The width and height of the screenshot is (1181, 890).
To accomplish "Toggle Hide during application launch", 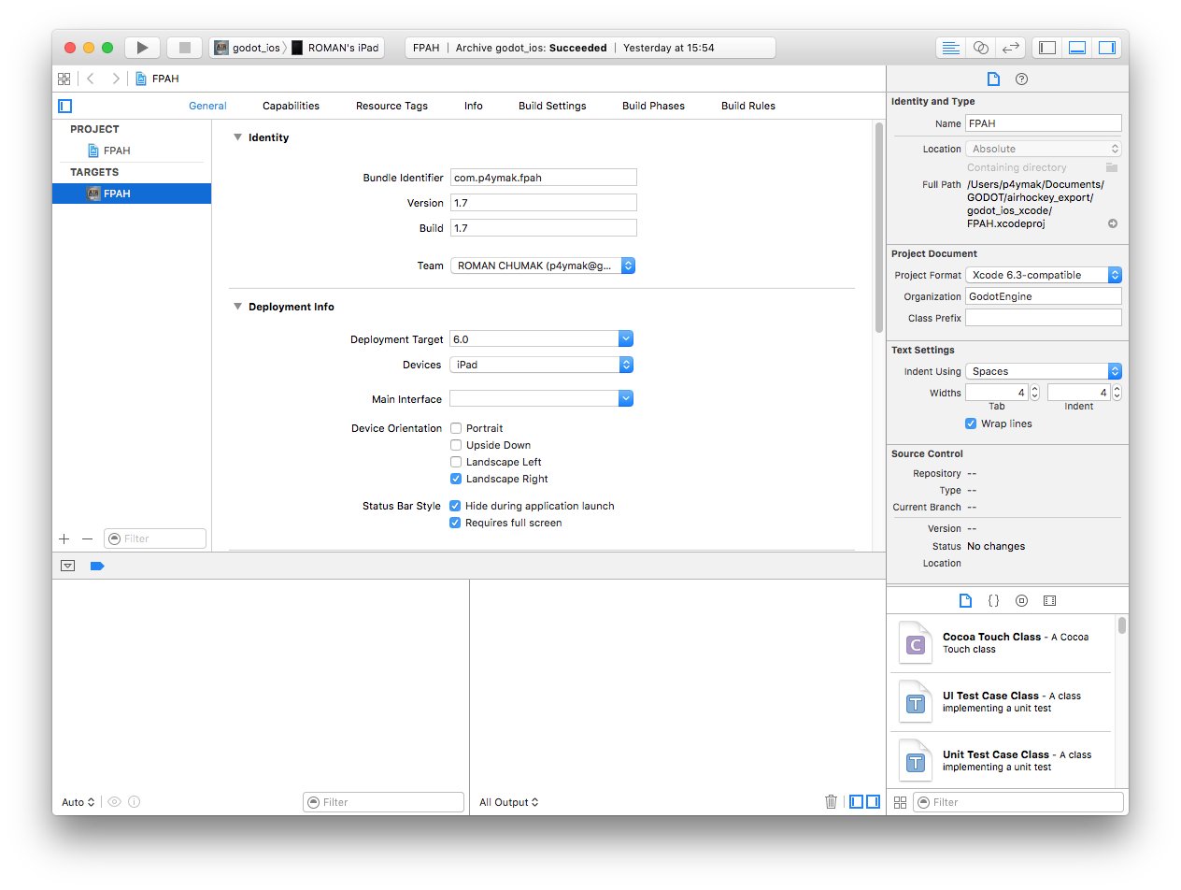I will pyautogui.click(x=456, y=506).
